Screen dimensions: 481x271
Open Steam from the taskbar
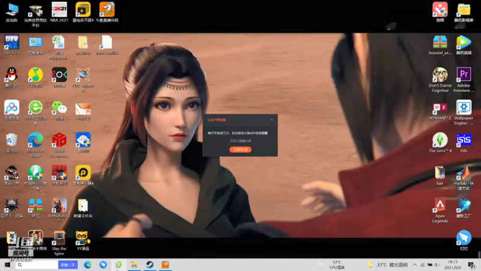[150, 265]
